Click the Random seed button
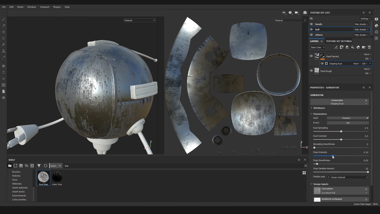The height and width of the screenshot is (214, 380). coord(346,118)
